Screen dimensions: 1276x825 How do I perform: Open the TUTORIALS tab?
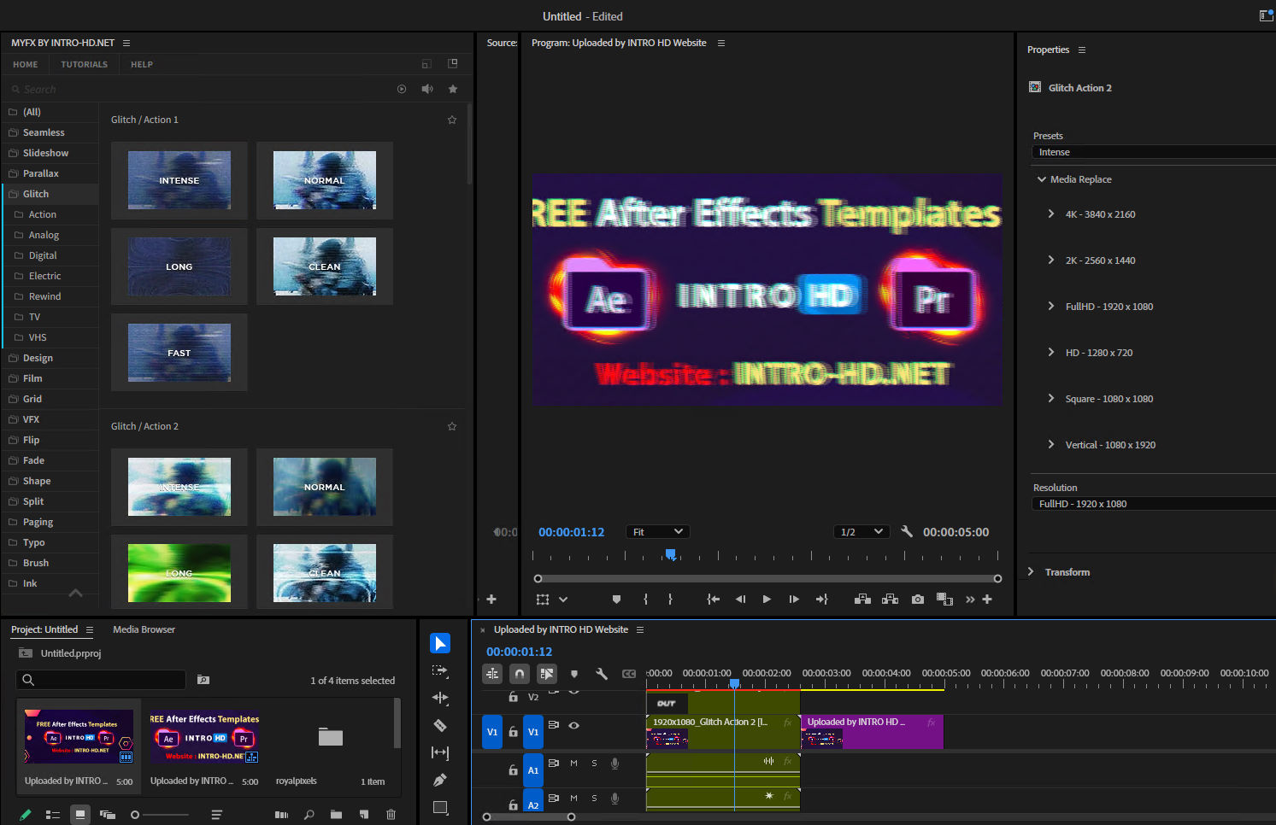coord(84,64)
